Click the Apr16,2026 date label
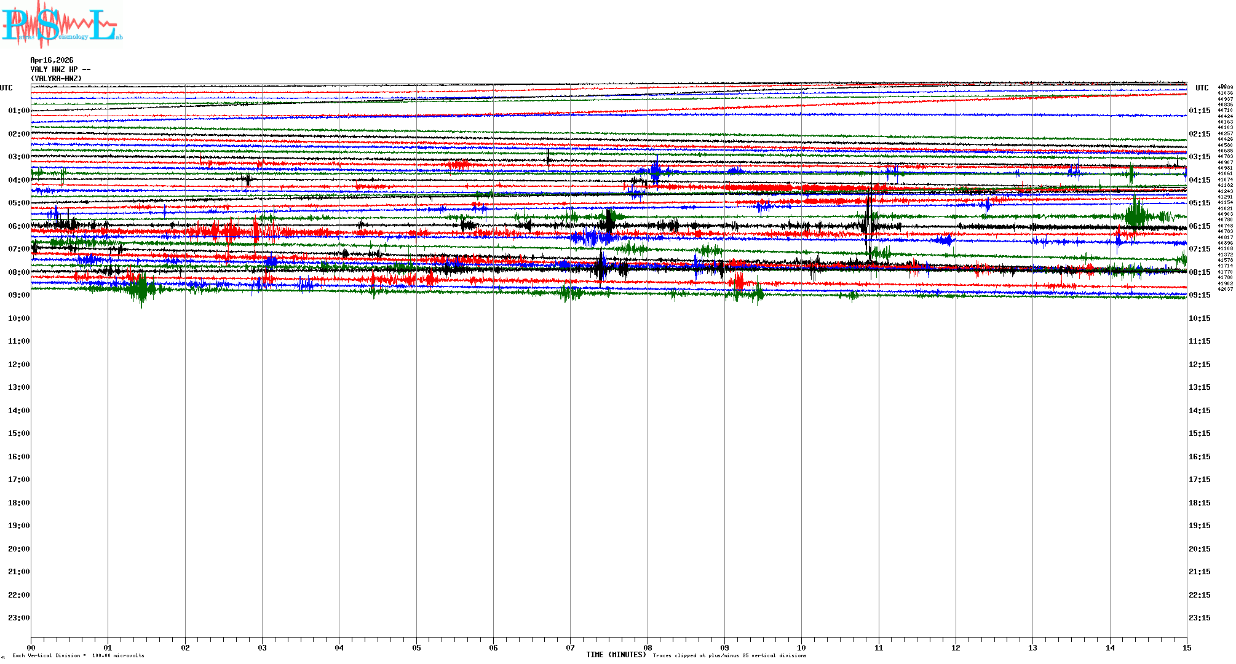Viewport: 1236px width, 664px height. (52, 60)
